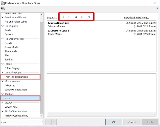Follow the Download more icons link
This screenshot has width=160, height=127.
[136, 18]
